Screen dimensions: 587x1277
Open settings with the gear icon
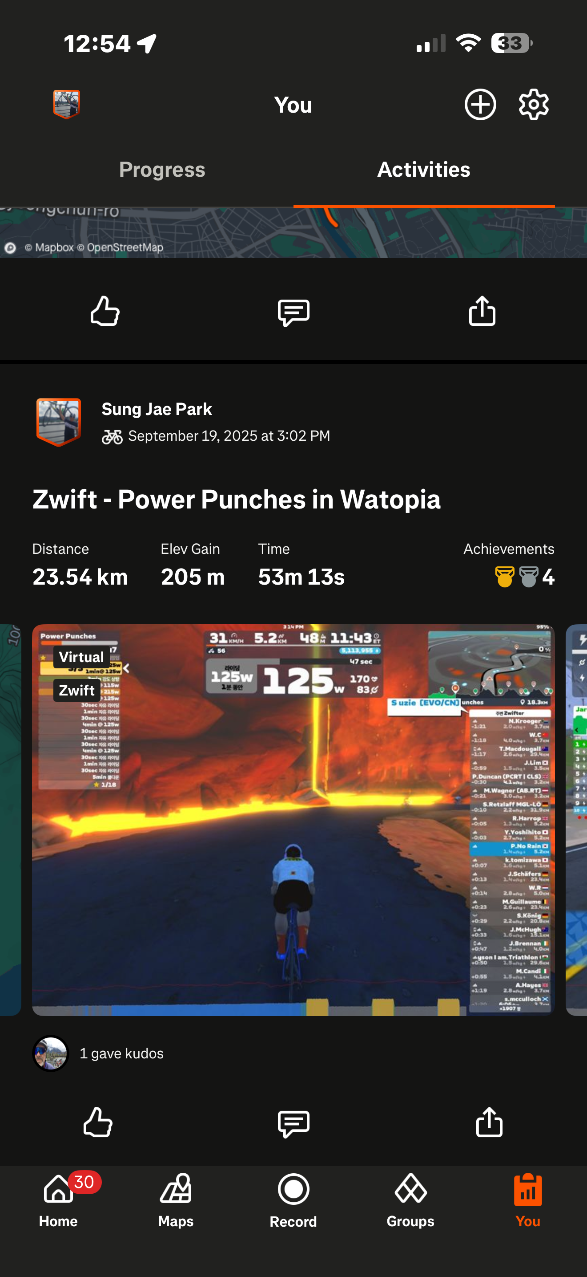534,105
